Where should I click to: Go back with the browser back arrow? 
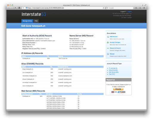coord(9,8)
